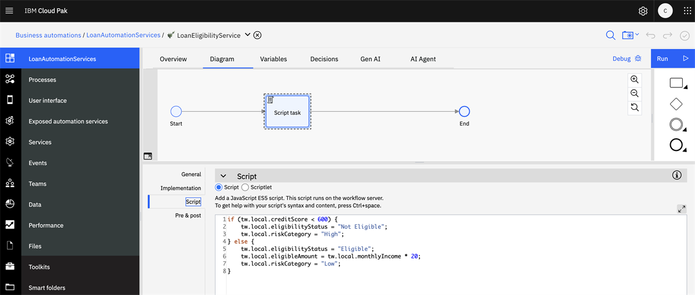The width and height of the screenshot is (695, 295).
Task: Zoom out on the diagram canvas
Action: pos(635,94)
